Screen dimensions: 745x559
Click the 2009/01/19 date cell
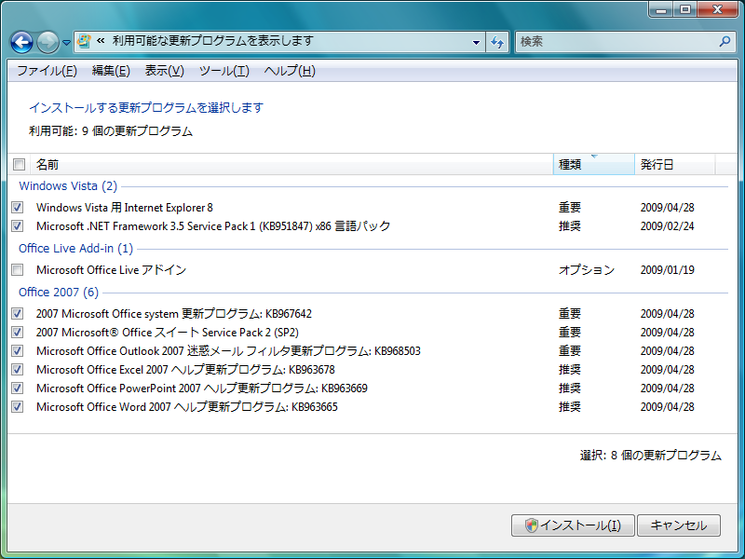click(667, 270)
